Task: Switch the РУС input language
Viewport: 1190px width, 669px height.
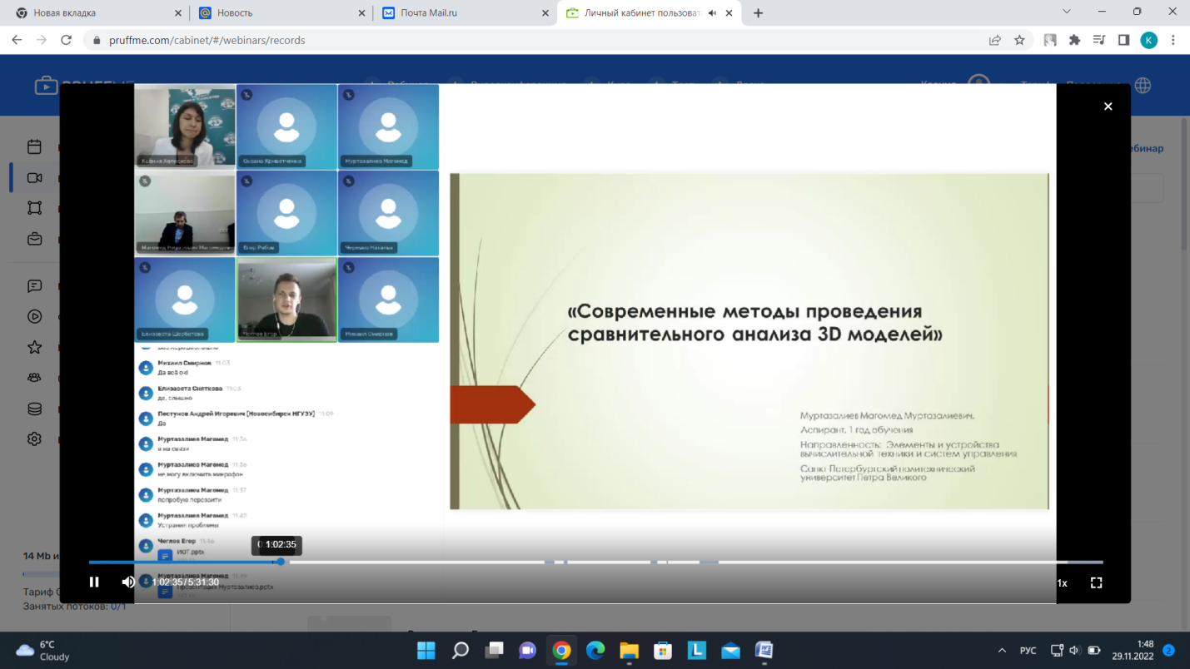Action: pos(1028,650)
